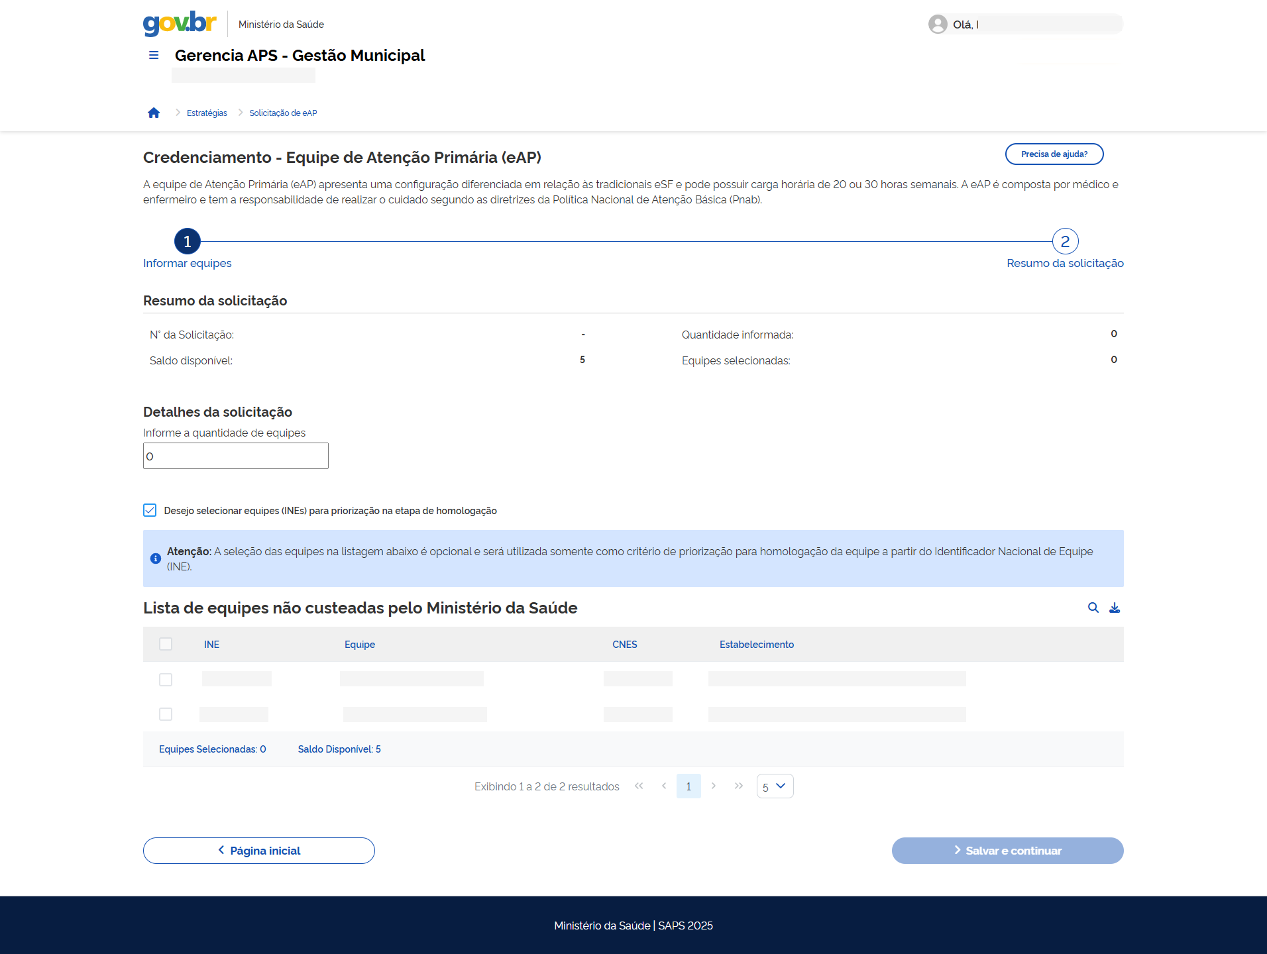Focus the team quantity input field
This screenshot has width=1267, height=954.
pyautogui.click(x=236, y=456)
